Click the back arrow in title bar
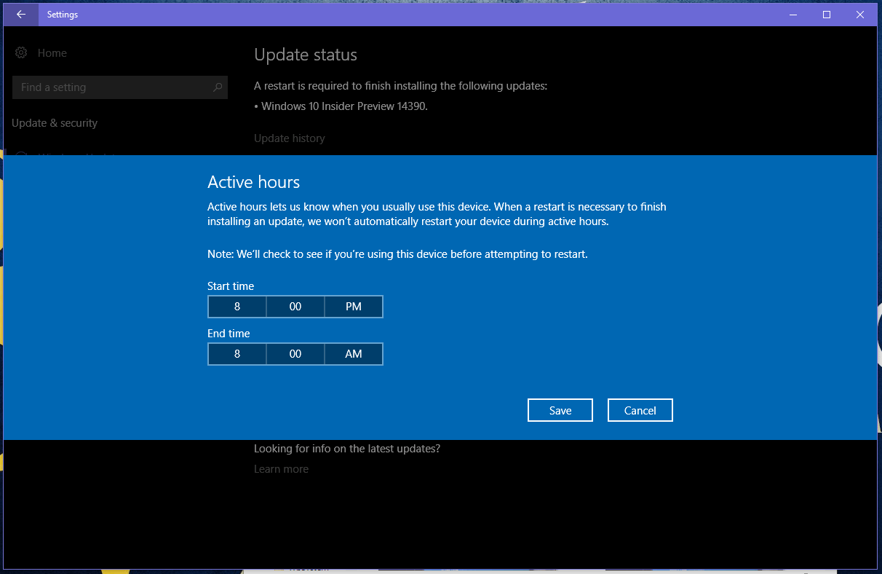 click(x=21, y=14)
